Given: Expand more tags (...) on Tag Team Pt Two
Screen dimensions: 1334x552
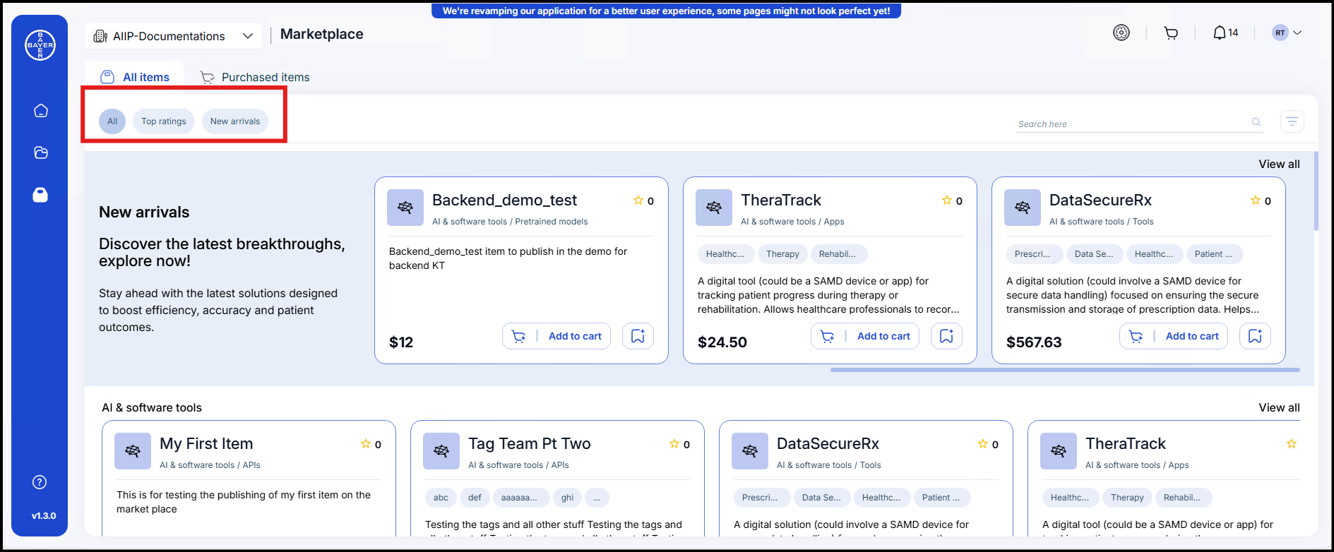Looking at the screenshot, I should click(x=597, y=498).
